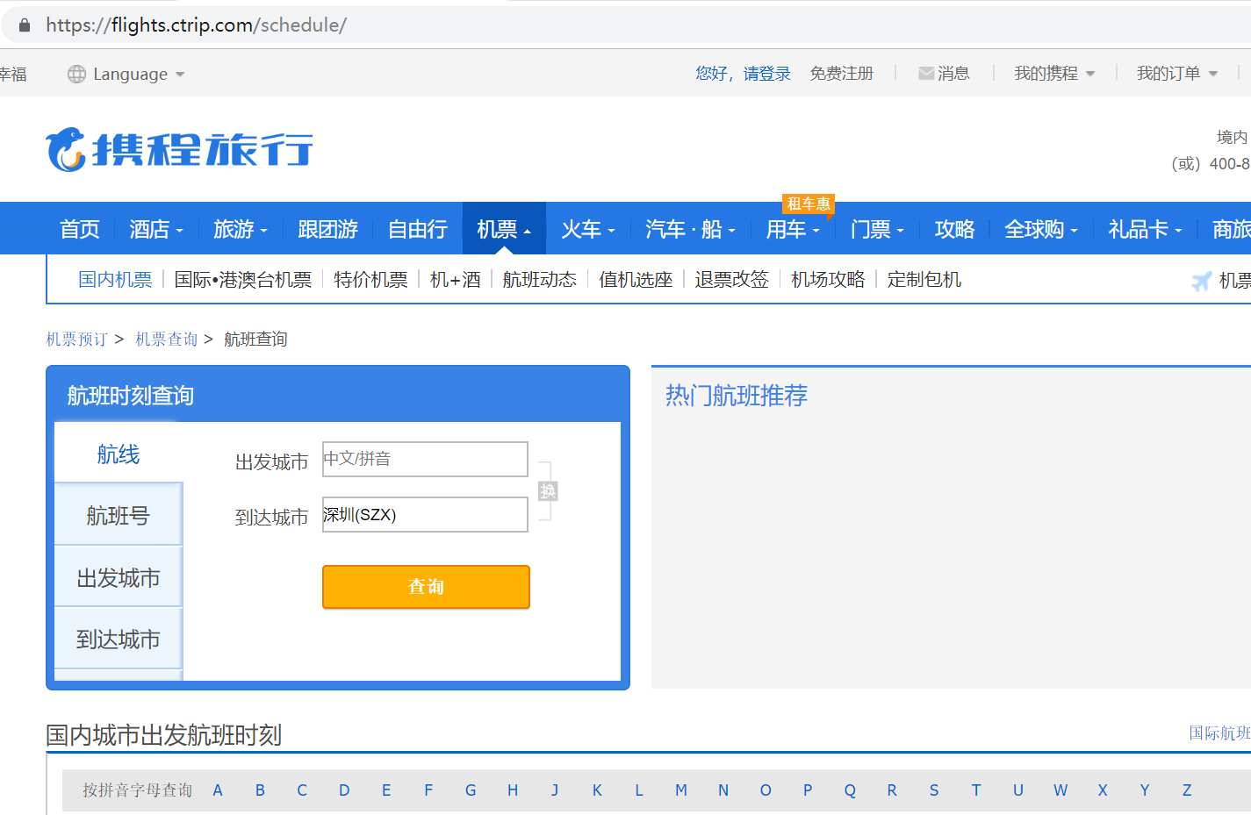1251x815 pixels.
Task: Open the 火车 navigation dropdown
Action: click(x=587, y=229)
